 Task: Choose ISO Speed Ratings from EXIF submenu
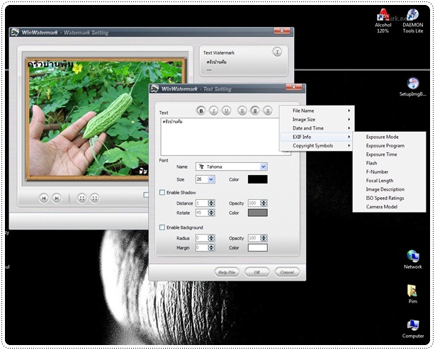389,198
